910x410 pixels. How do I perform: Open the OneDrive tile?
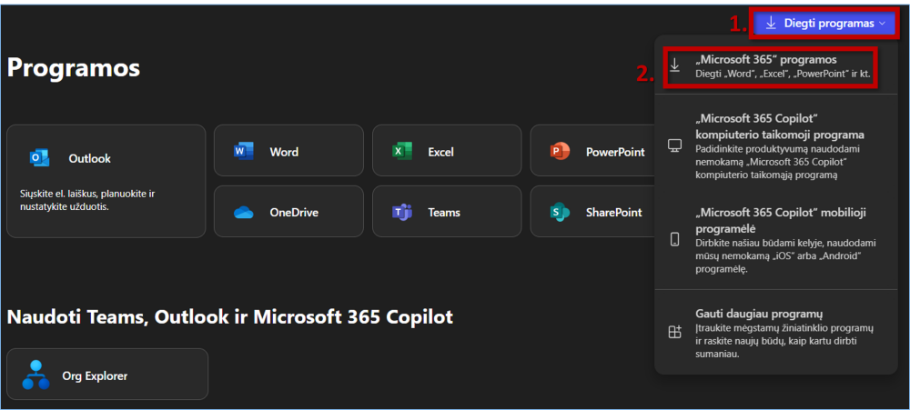click(288, 211)
